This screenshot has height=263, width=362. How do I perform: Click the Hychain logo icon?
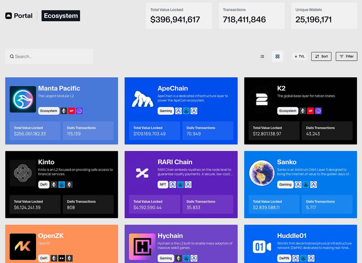coord(142,247)
